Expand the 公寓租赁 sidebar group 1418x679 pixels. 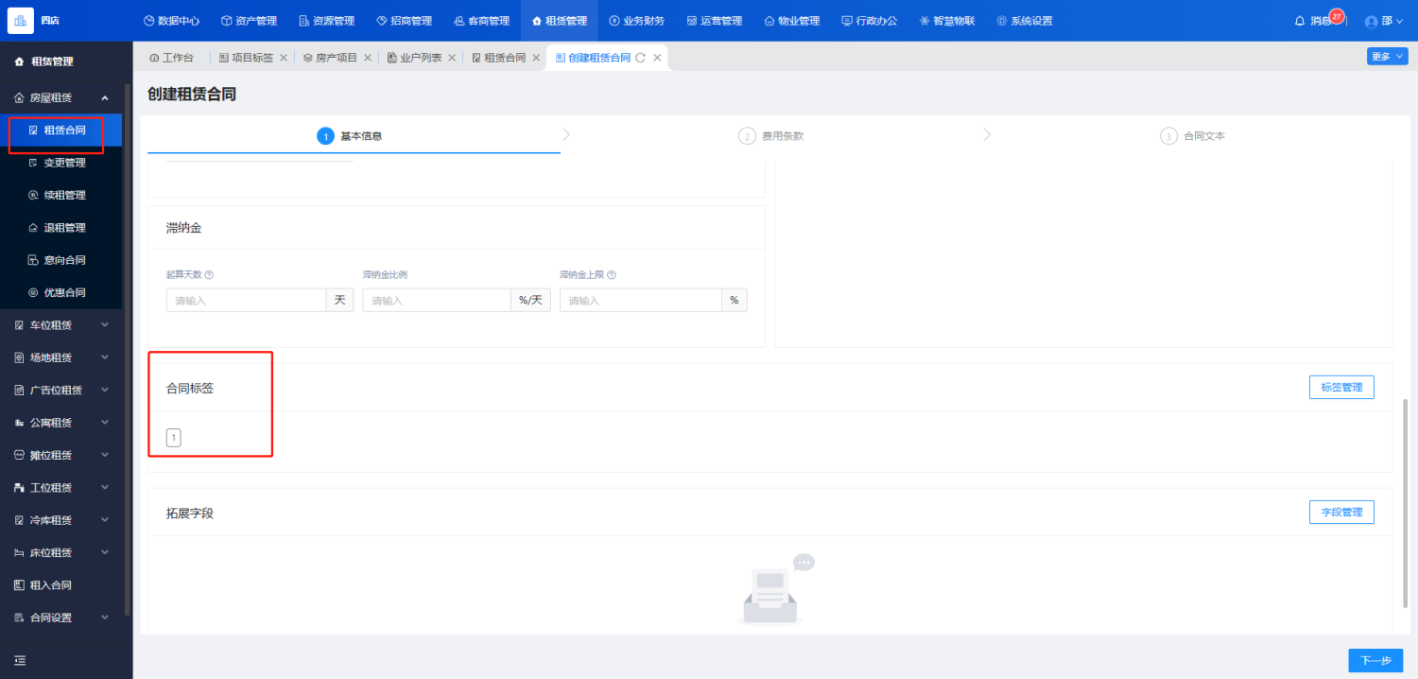tap(61, 423)
